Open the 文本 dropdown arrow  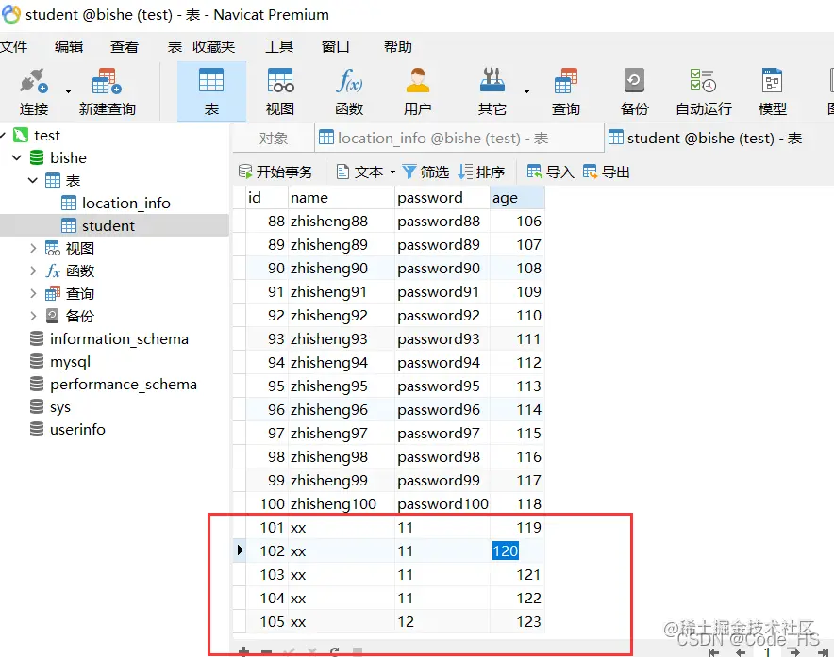pyautogui.click(x=392, y=172)
